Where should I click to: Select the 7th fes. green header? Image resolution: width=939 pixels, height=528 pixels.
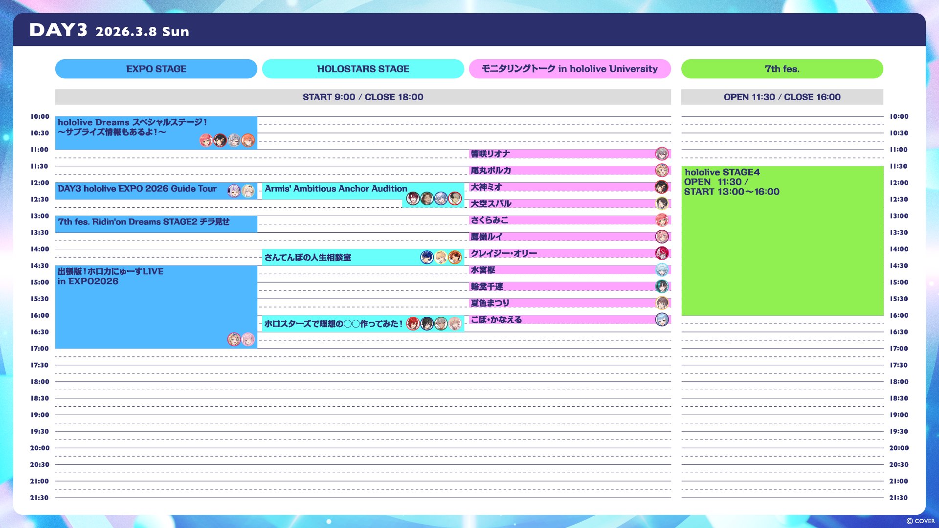tap(782, 69)
